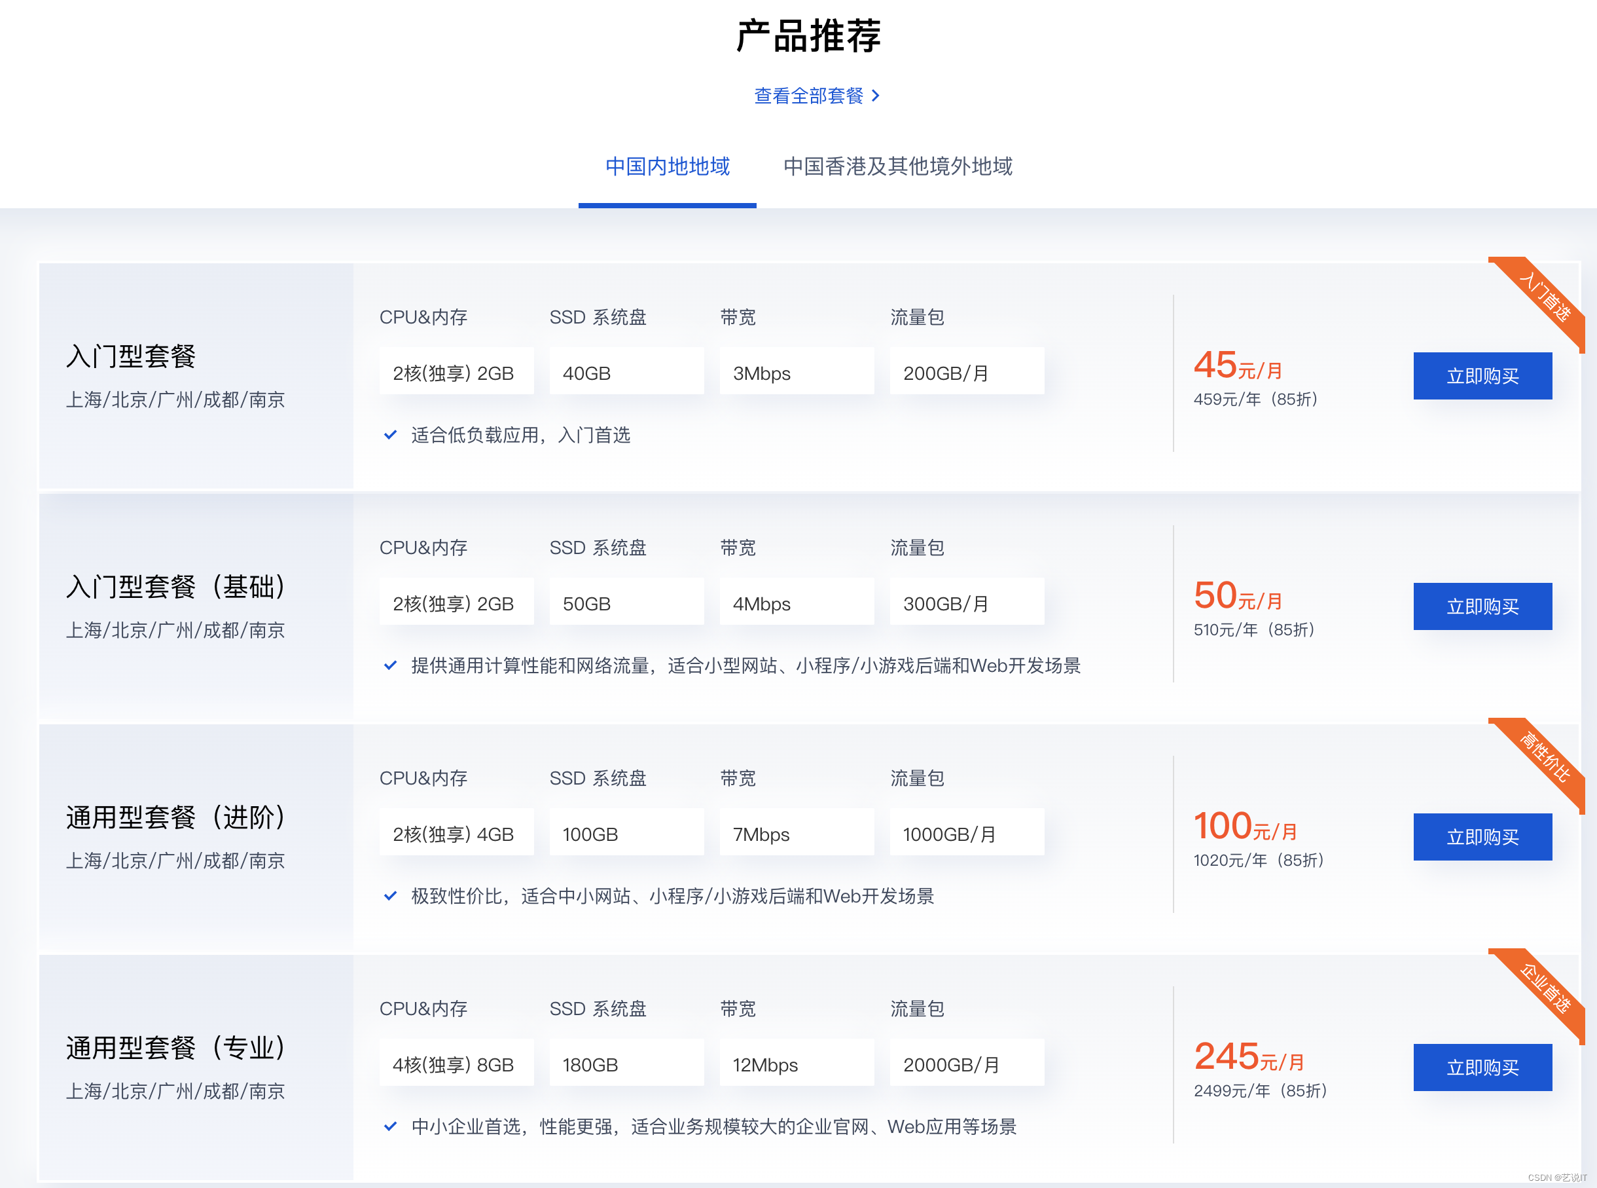The image size is (1597, 1188).
Task: Click the 入门首选 orange corner ribbon
Action: tap(1545, 297)
